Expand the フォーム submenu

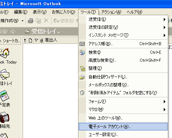123,101
